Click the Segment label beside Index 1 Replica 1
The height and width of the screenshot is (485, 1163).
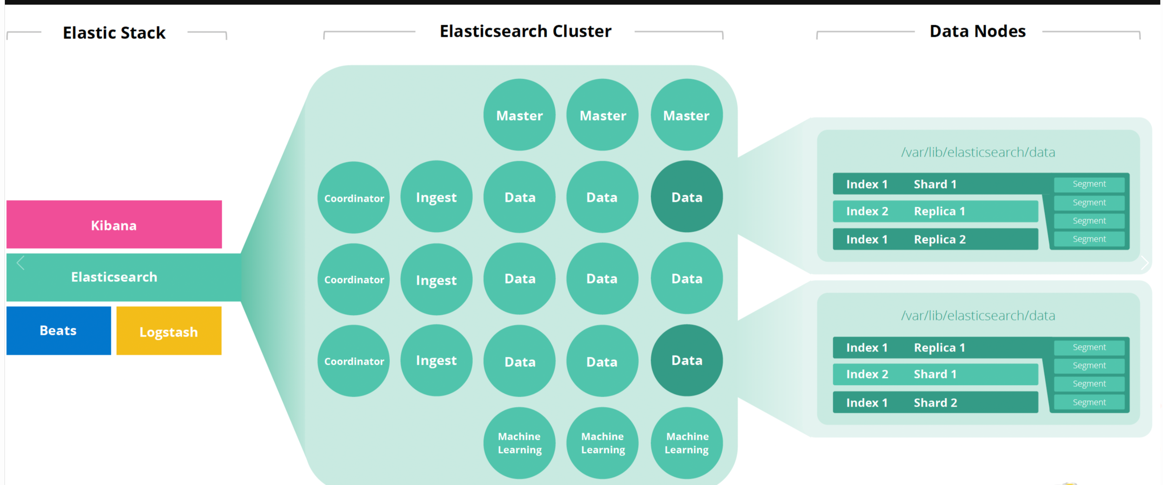click(x=1089, y=347)
